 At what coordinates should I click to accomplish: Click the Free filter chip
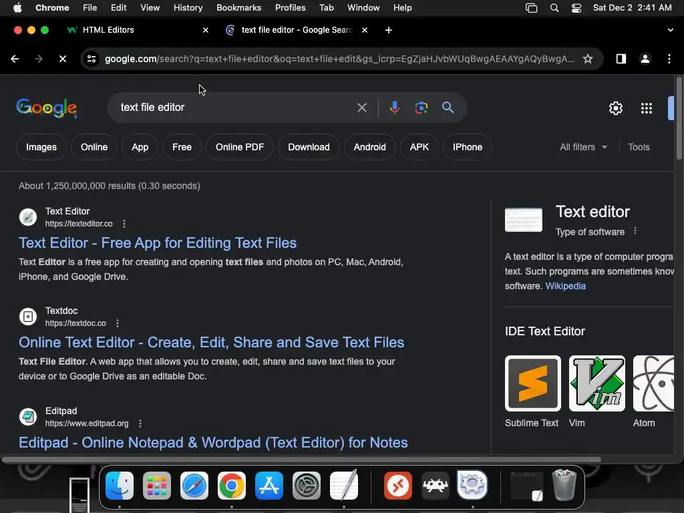tap(182, 147)
